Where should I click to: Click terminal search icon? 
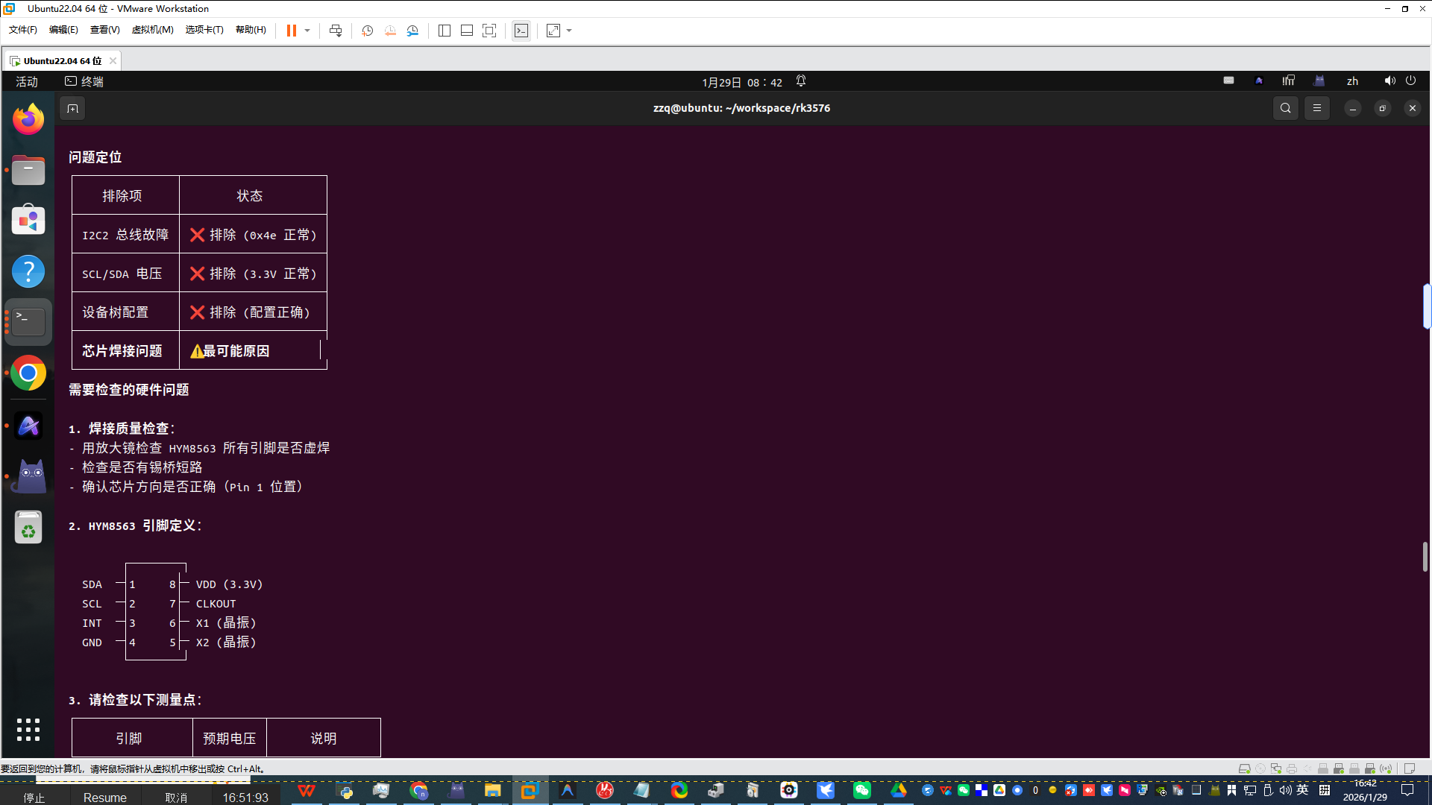[x=1286, y=108]
